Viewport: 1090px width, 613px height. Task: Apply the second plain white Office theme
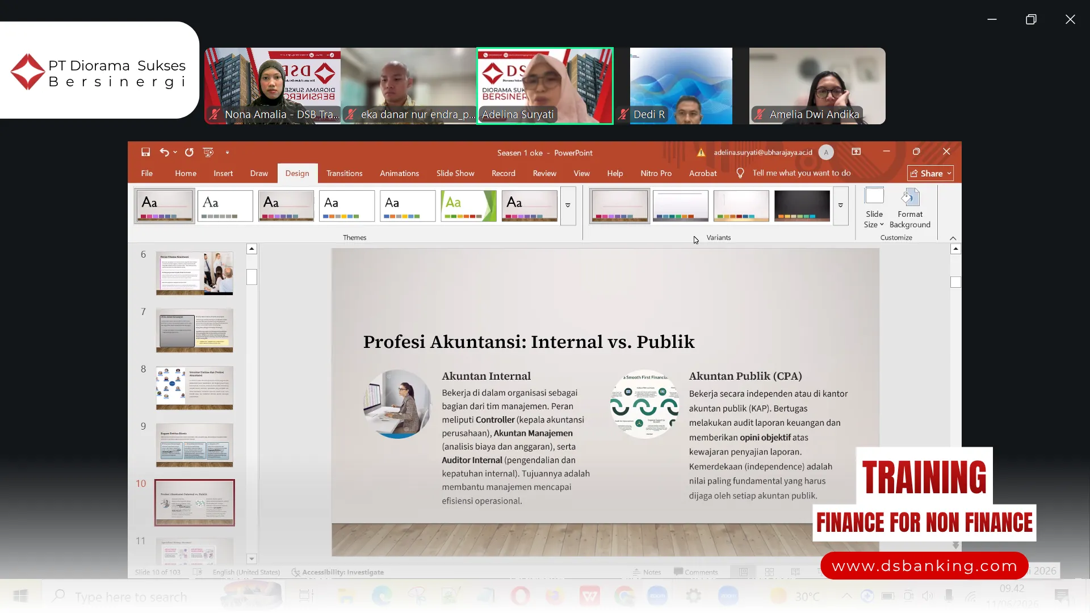(225, 205)
